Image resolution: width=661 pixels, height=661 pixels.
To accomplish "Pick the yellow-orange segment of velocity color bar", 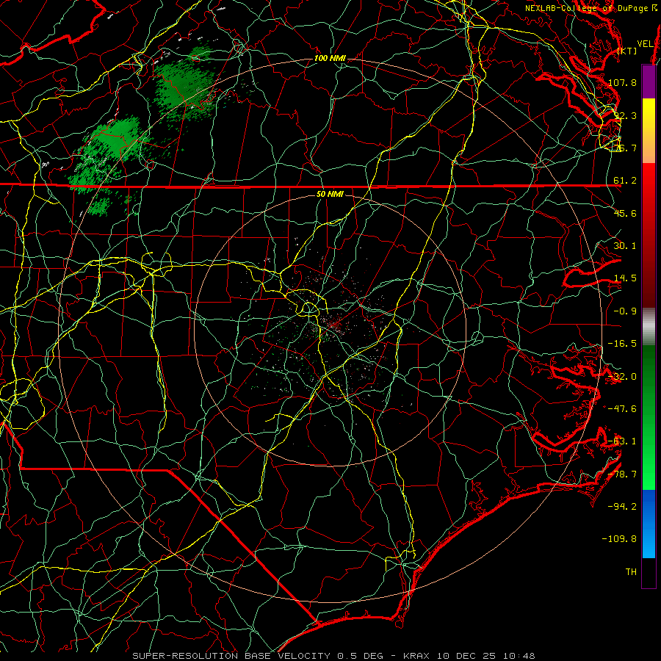I will [649, 131].
